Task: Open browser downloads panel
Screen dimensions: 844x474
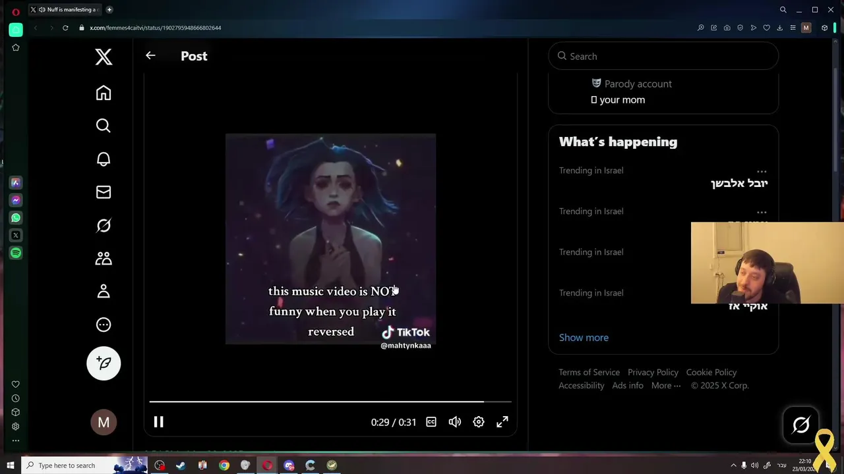Action: pyautogui.click(x=779, y=28)
